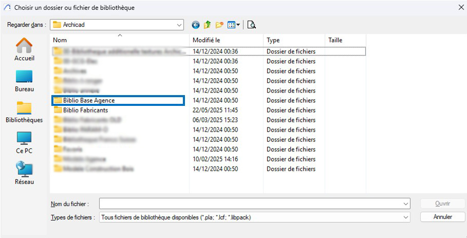Click the Archicad folder icon in Regarder dans
Viewport: 467px width, 238px height.
(x=57, y=25)
